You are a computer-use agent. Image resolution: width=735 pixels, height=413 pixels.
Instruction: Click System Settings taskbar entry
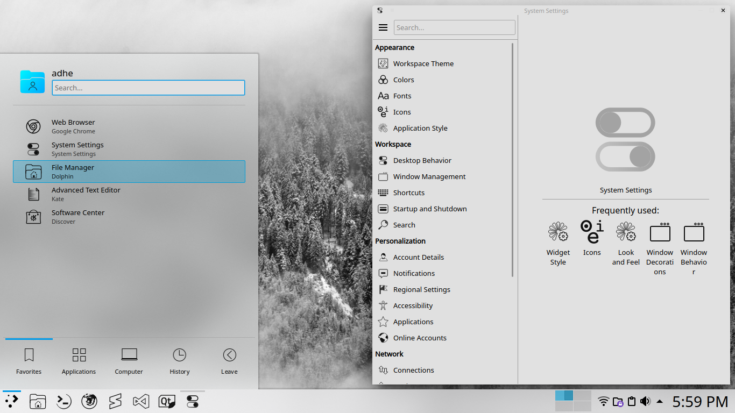coord(193,401)
